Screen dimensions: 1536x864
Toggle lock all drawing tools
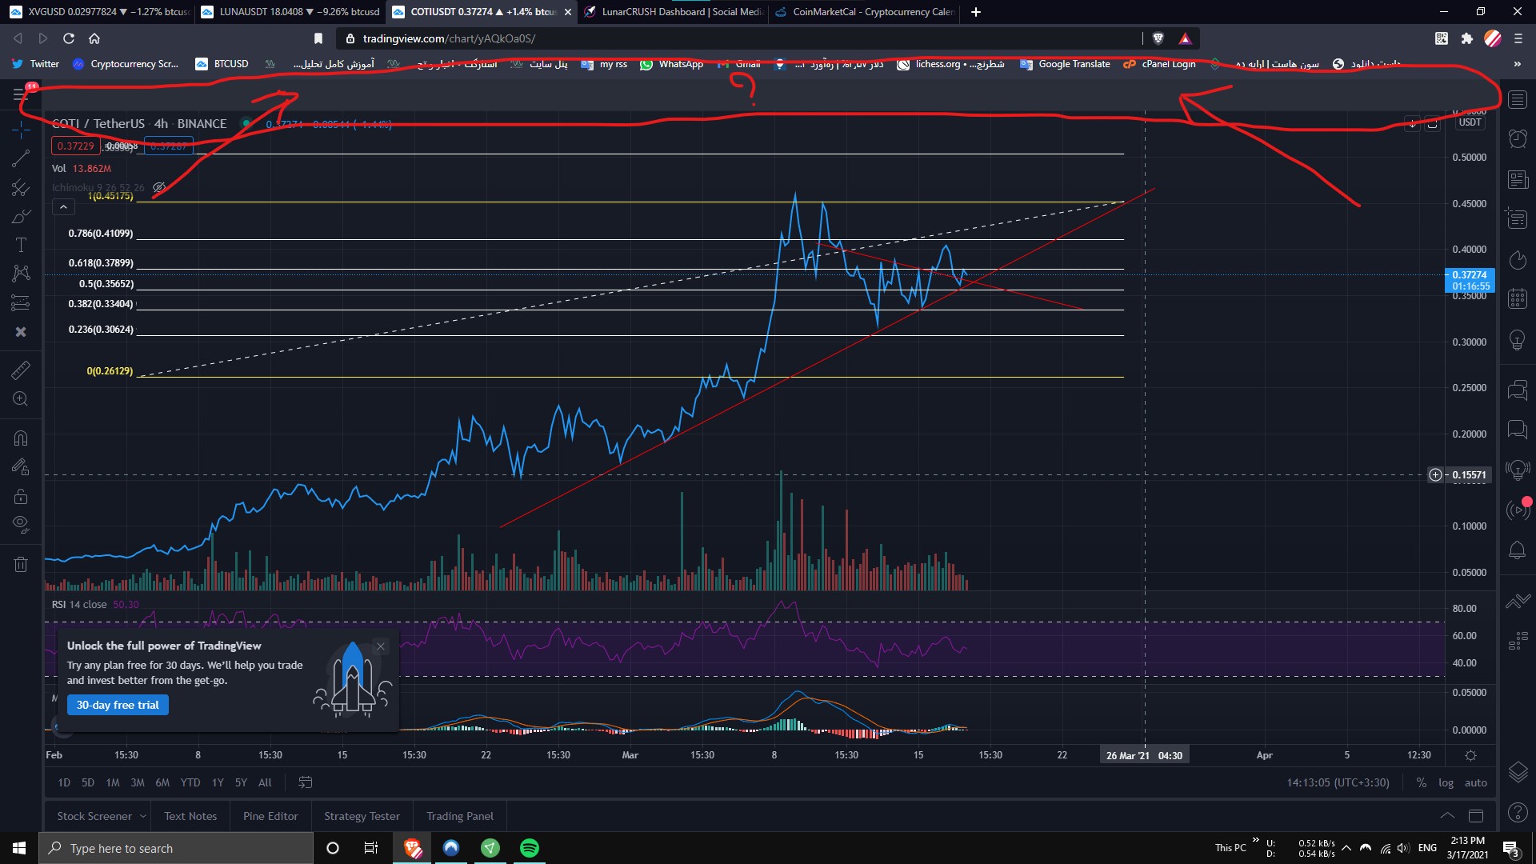pyautogui.click(x=21, y=497)
